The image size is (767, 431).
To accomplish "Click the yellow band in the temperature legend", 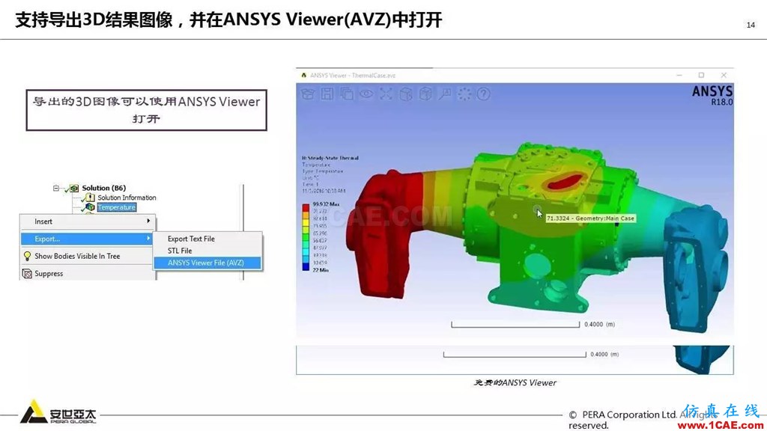I will (306, 223).
